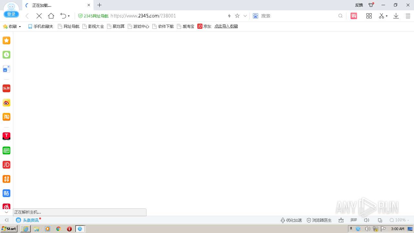
Task: Bookmark page with the star icon
Action: pyautogui.click(x=237, y=16)
